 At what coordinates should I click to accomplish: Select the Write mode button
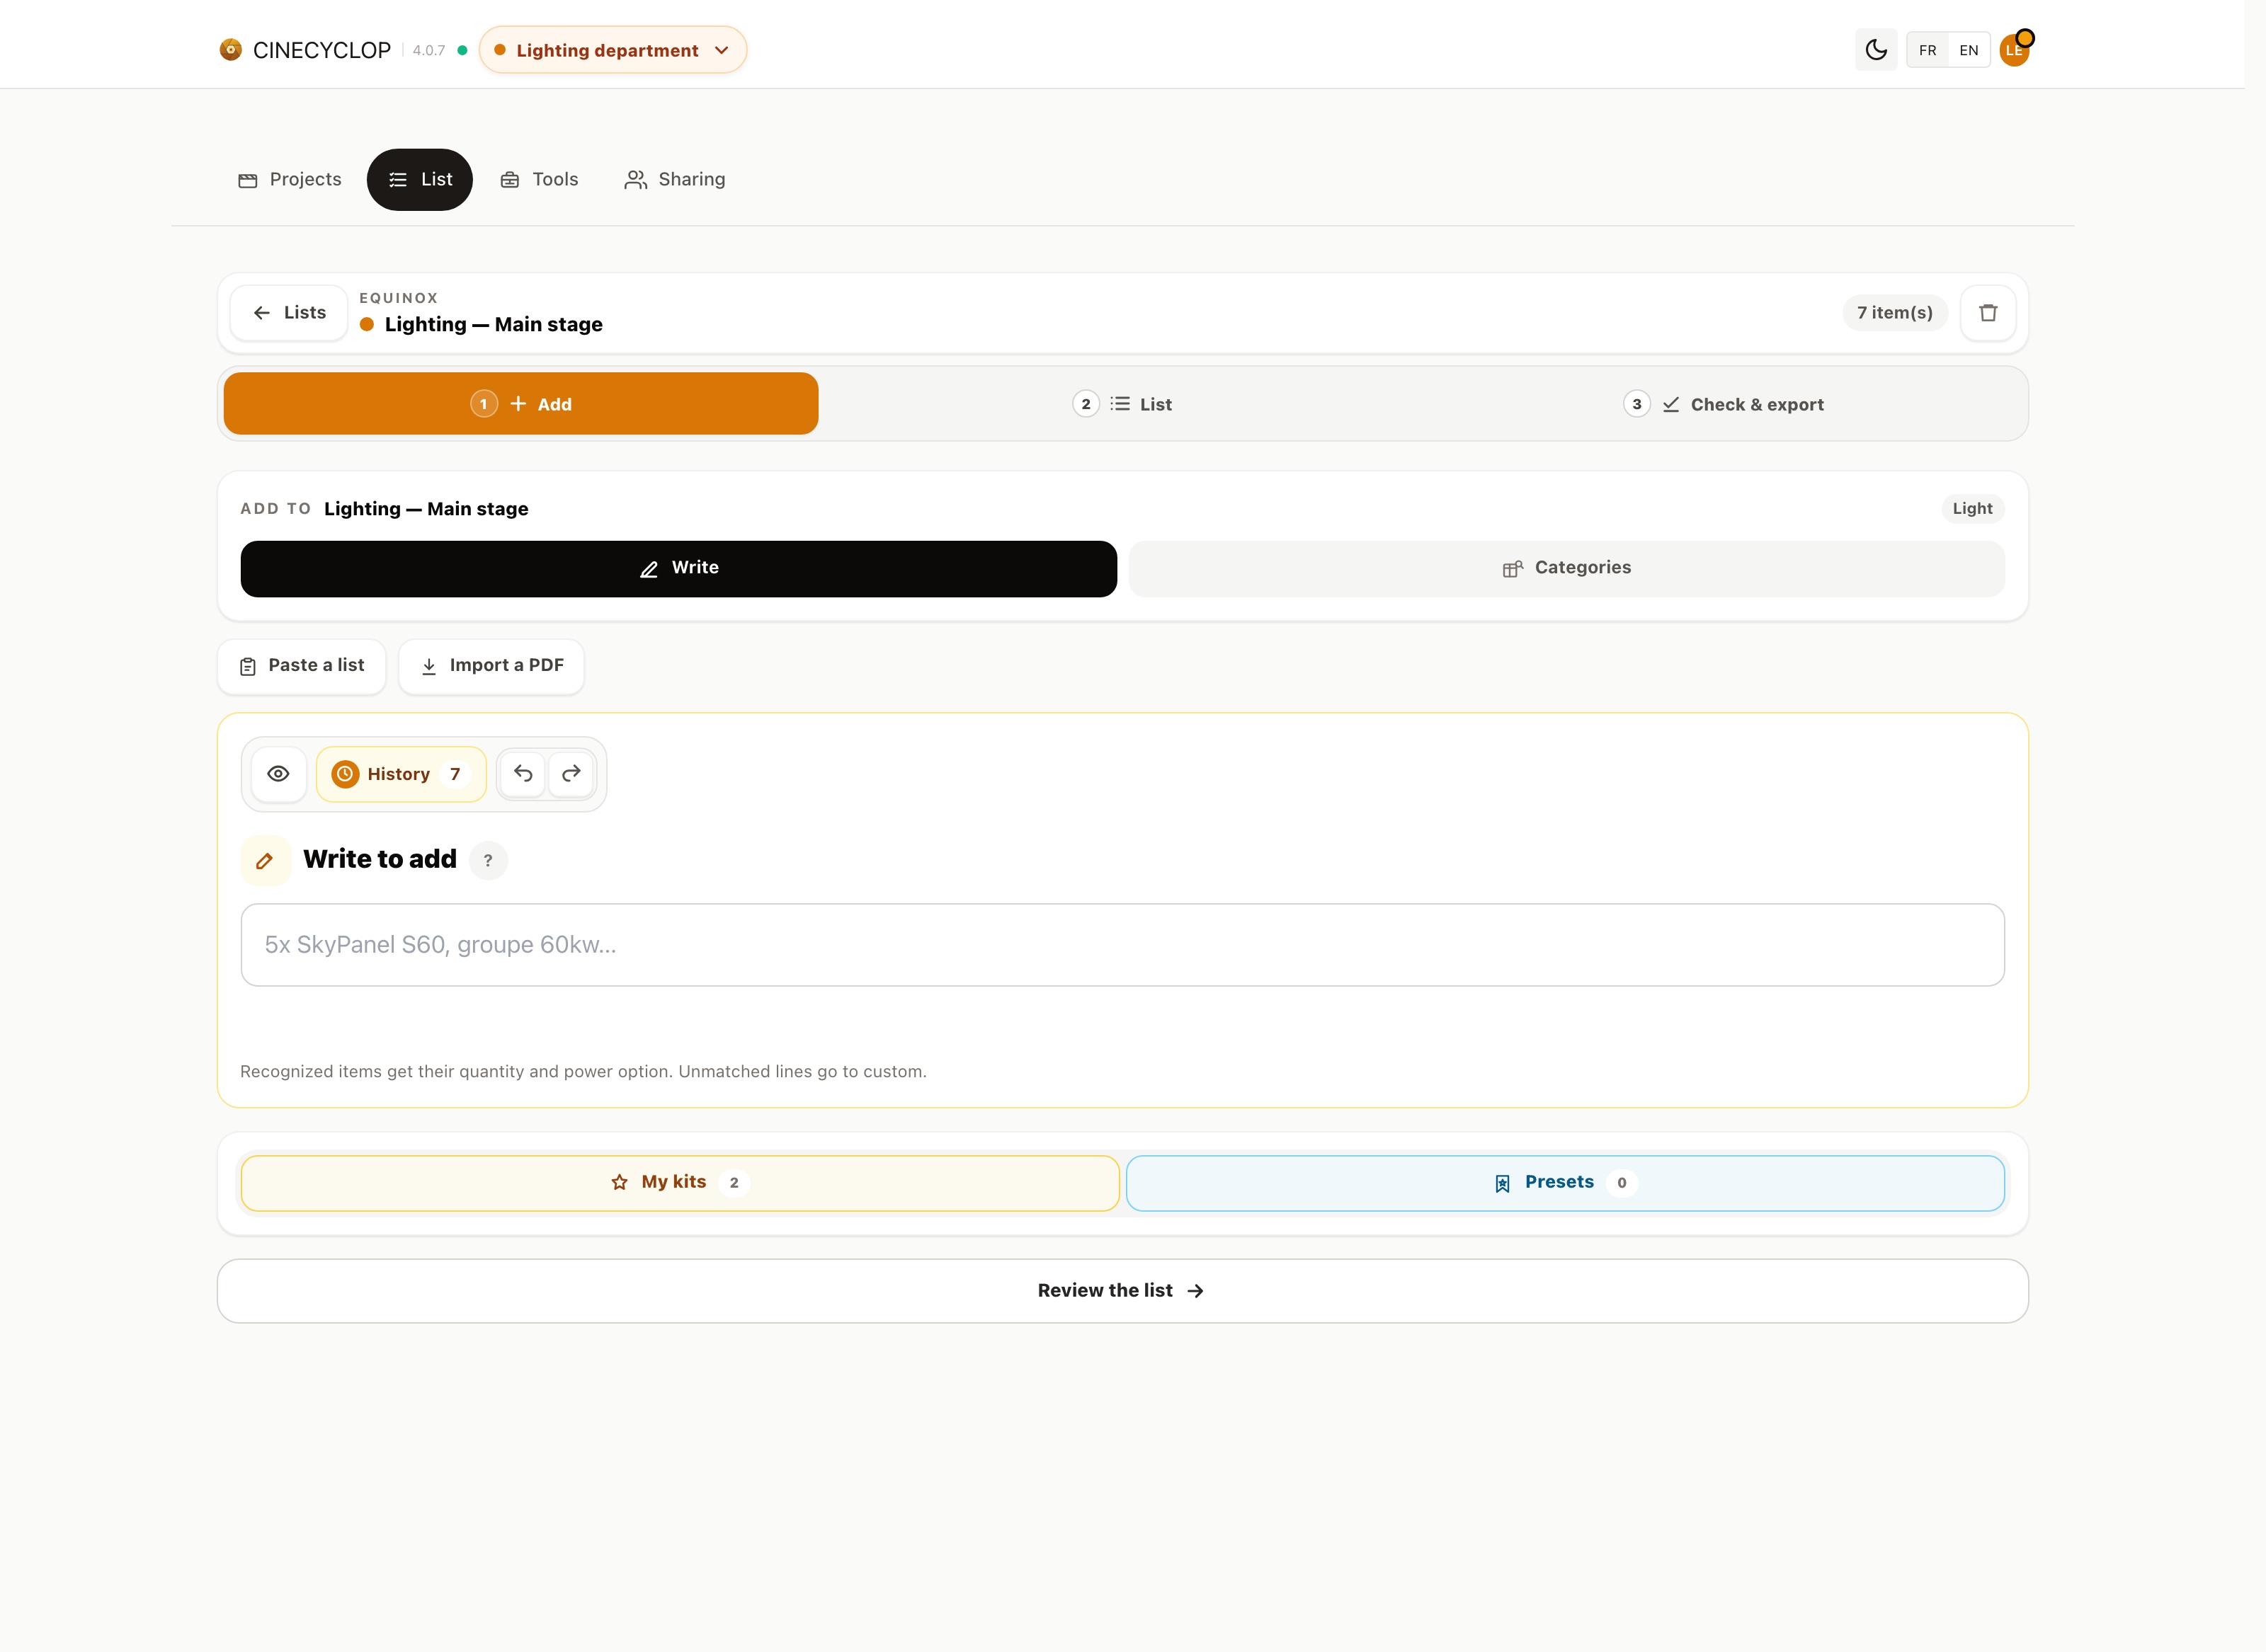click(678, 568)
